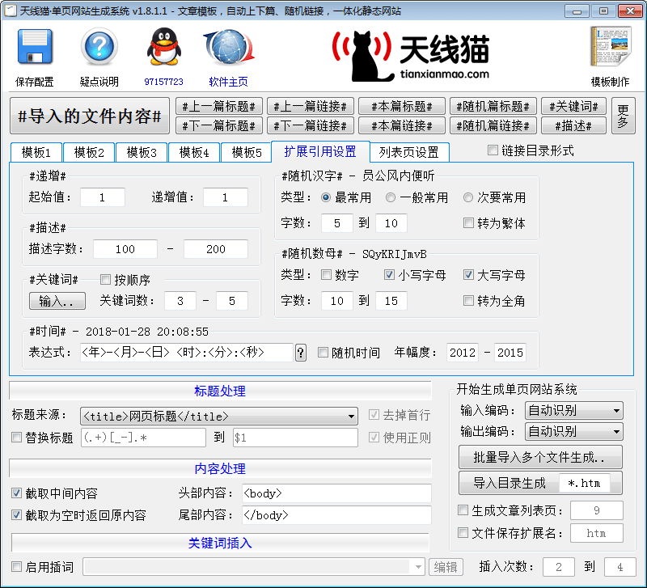Click the *.htm file filter field
Screen dimensions: 647x588
point(585,483)
